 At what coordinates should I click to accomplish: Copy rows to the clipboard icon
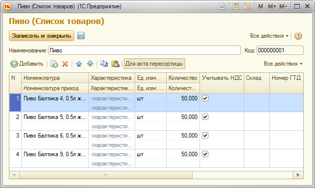[x=104, y=64]
